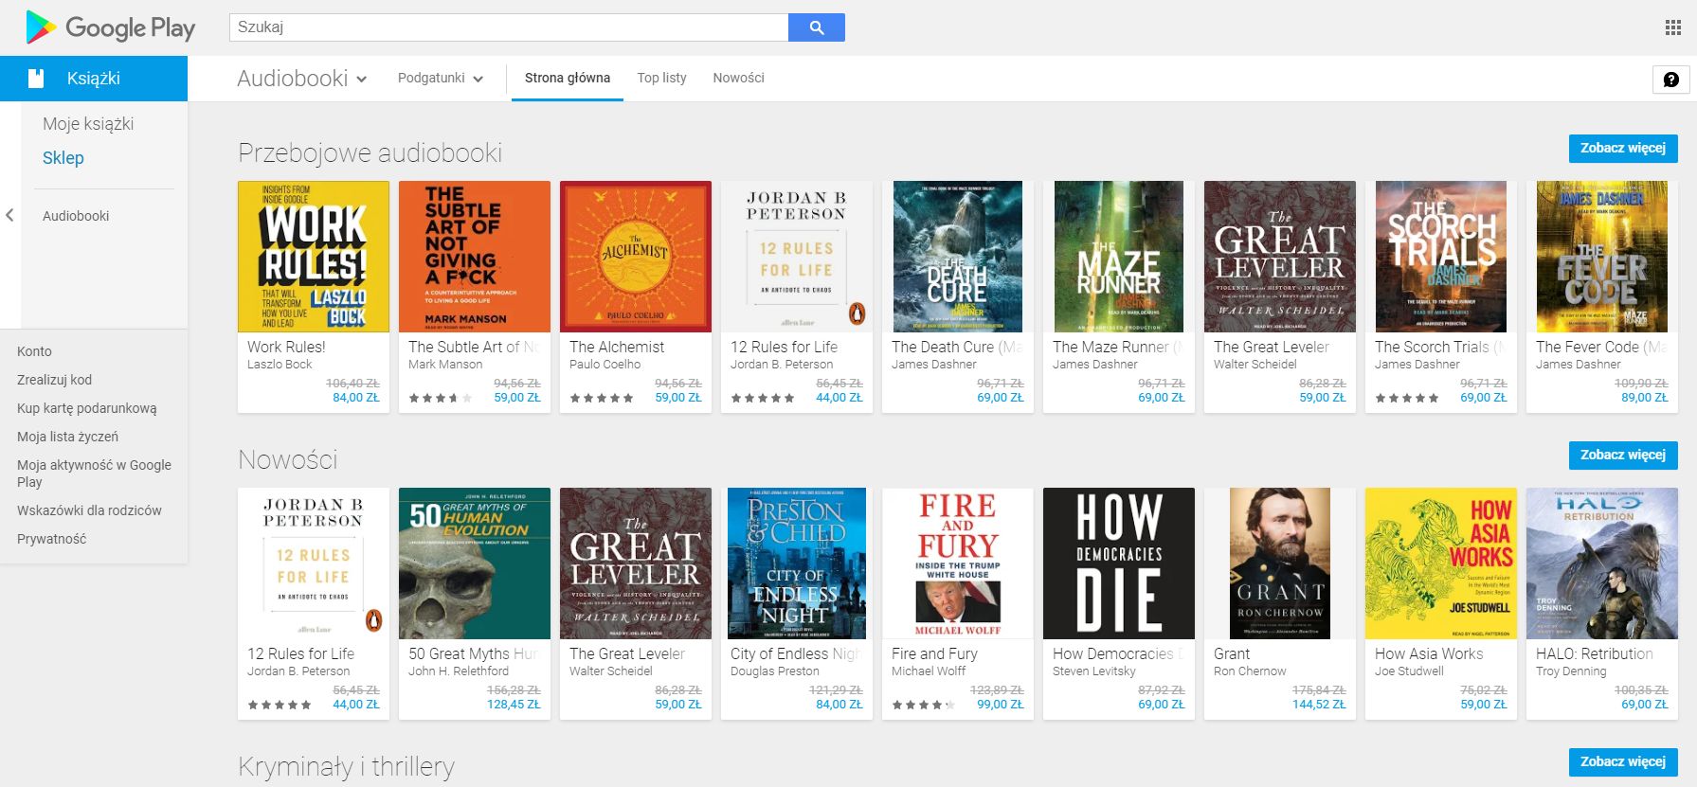The image size is (1697, 787).
Task: Open Moje książki in the sidebar
Action: 88,124
